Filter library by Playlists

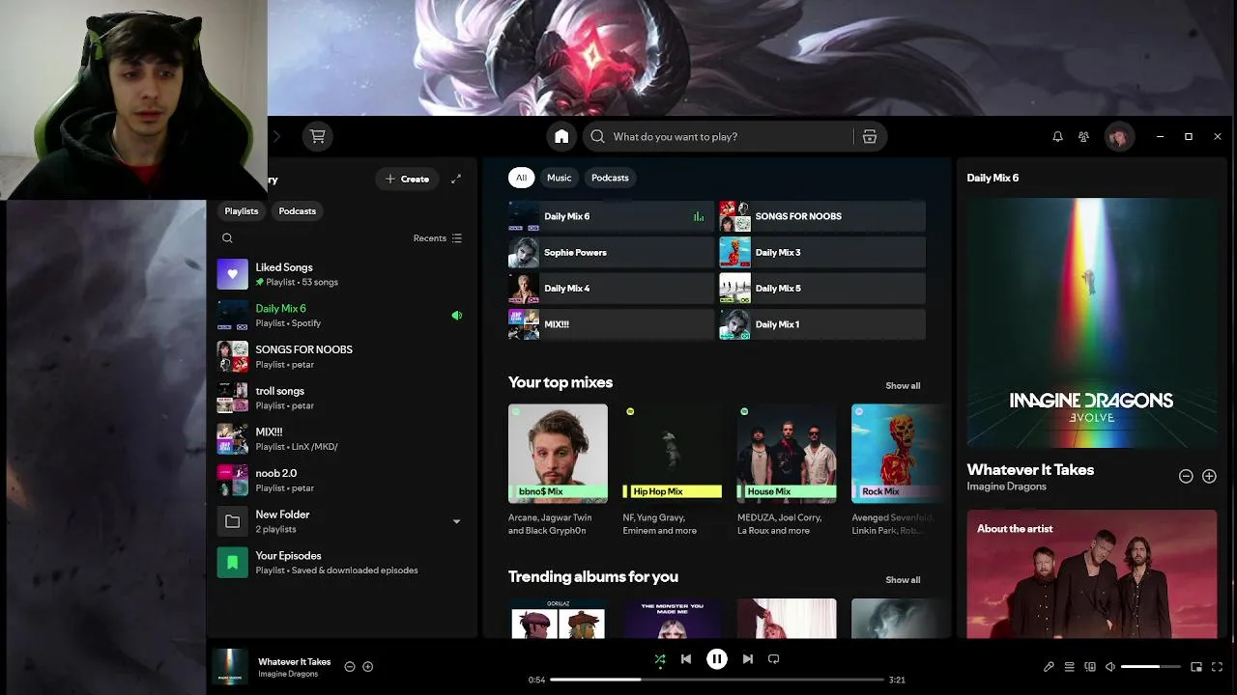[x=242, y=210]
